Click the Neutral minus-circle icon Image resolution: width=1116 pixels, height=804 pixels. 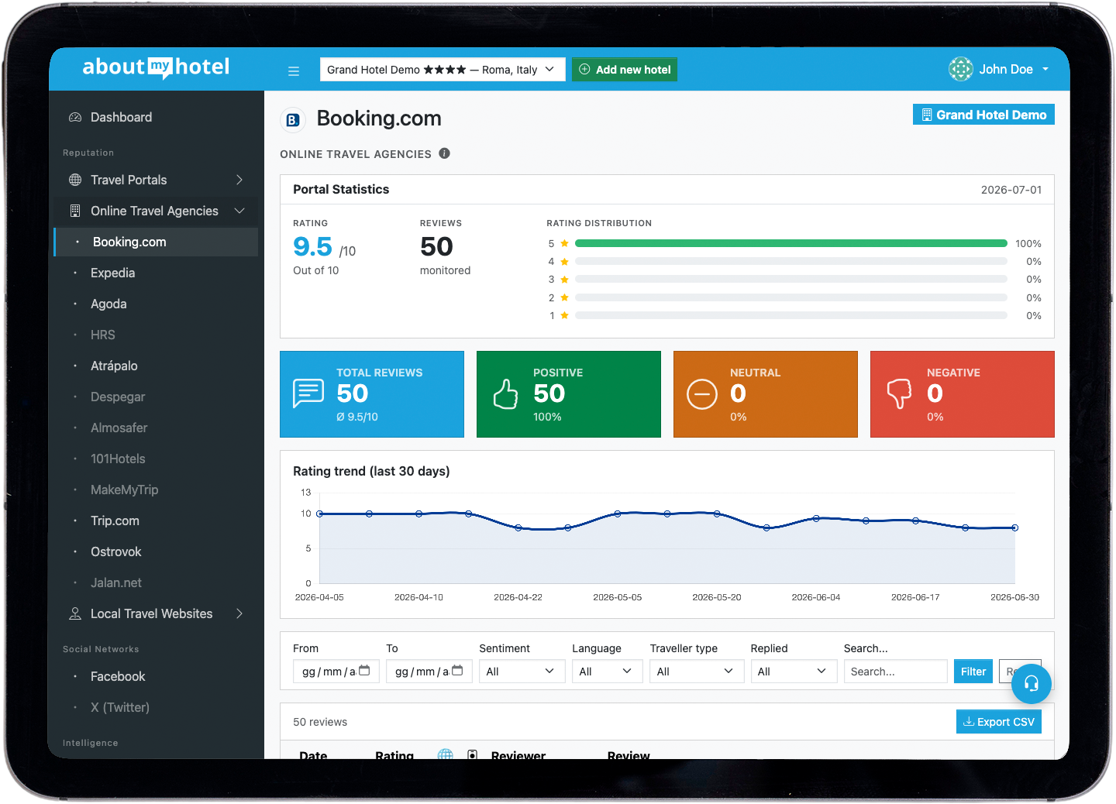(x=702, y=394)
